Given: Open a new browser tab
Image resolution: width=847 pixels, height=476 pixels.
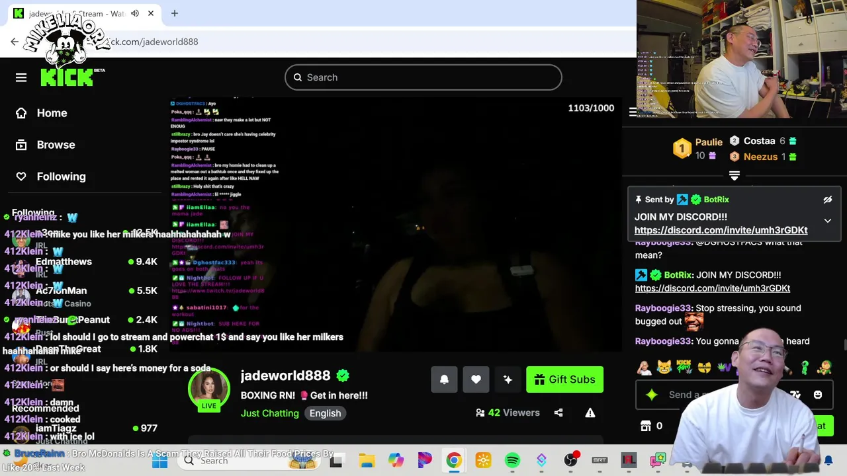Looking at the screenshot, I should (175, 13).
